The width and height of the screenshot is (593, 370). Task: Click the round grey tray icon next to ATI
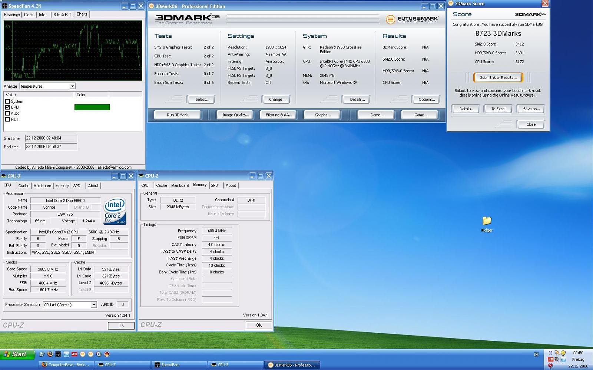pos(556,359)
